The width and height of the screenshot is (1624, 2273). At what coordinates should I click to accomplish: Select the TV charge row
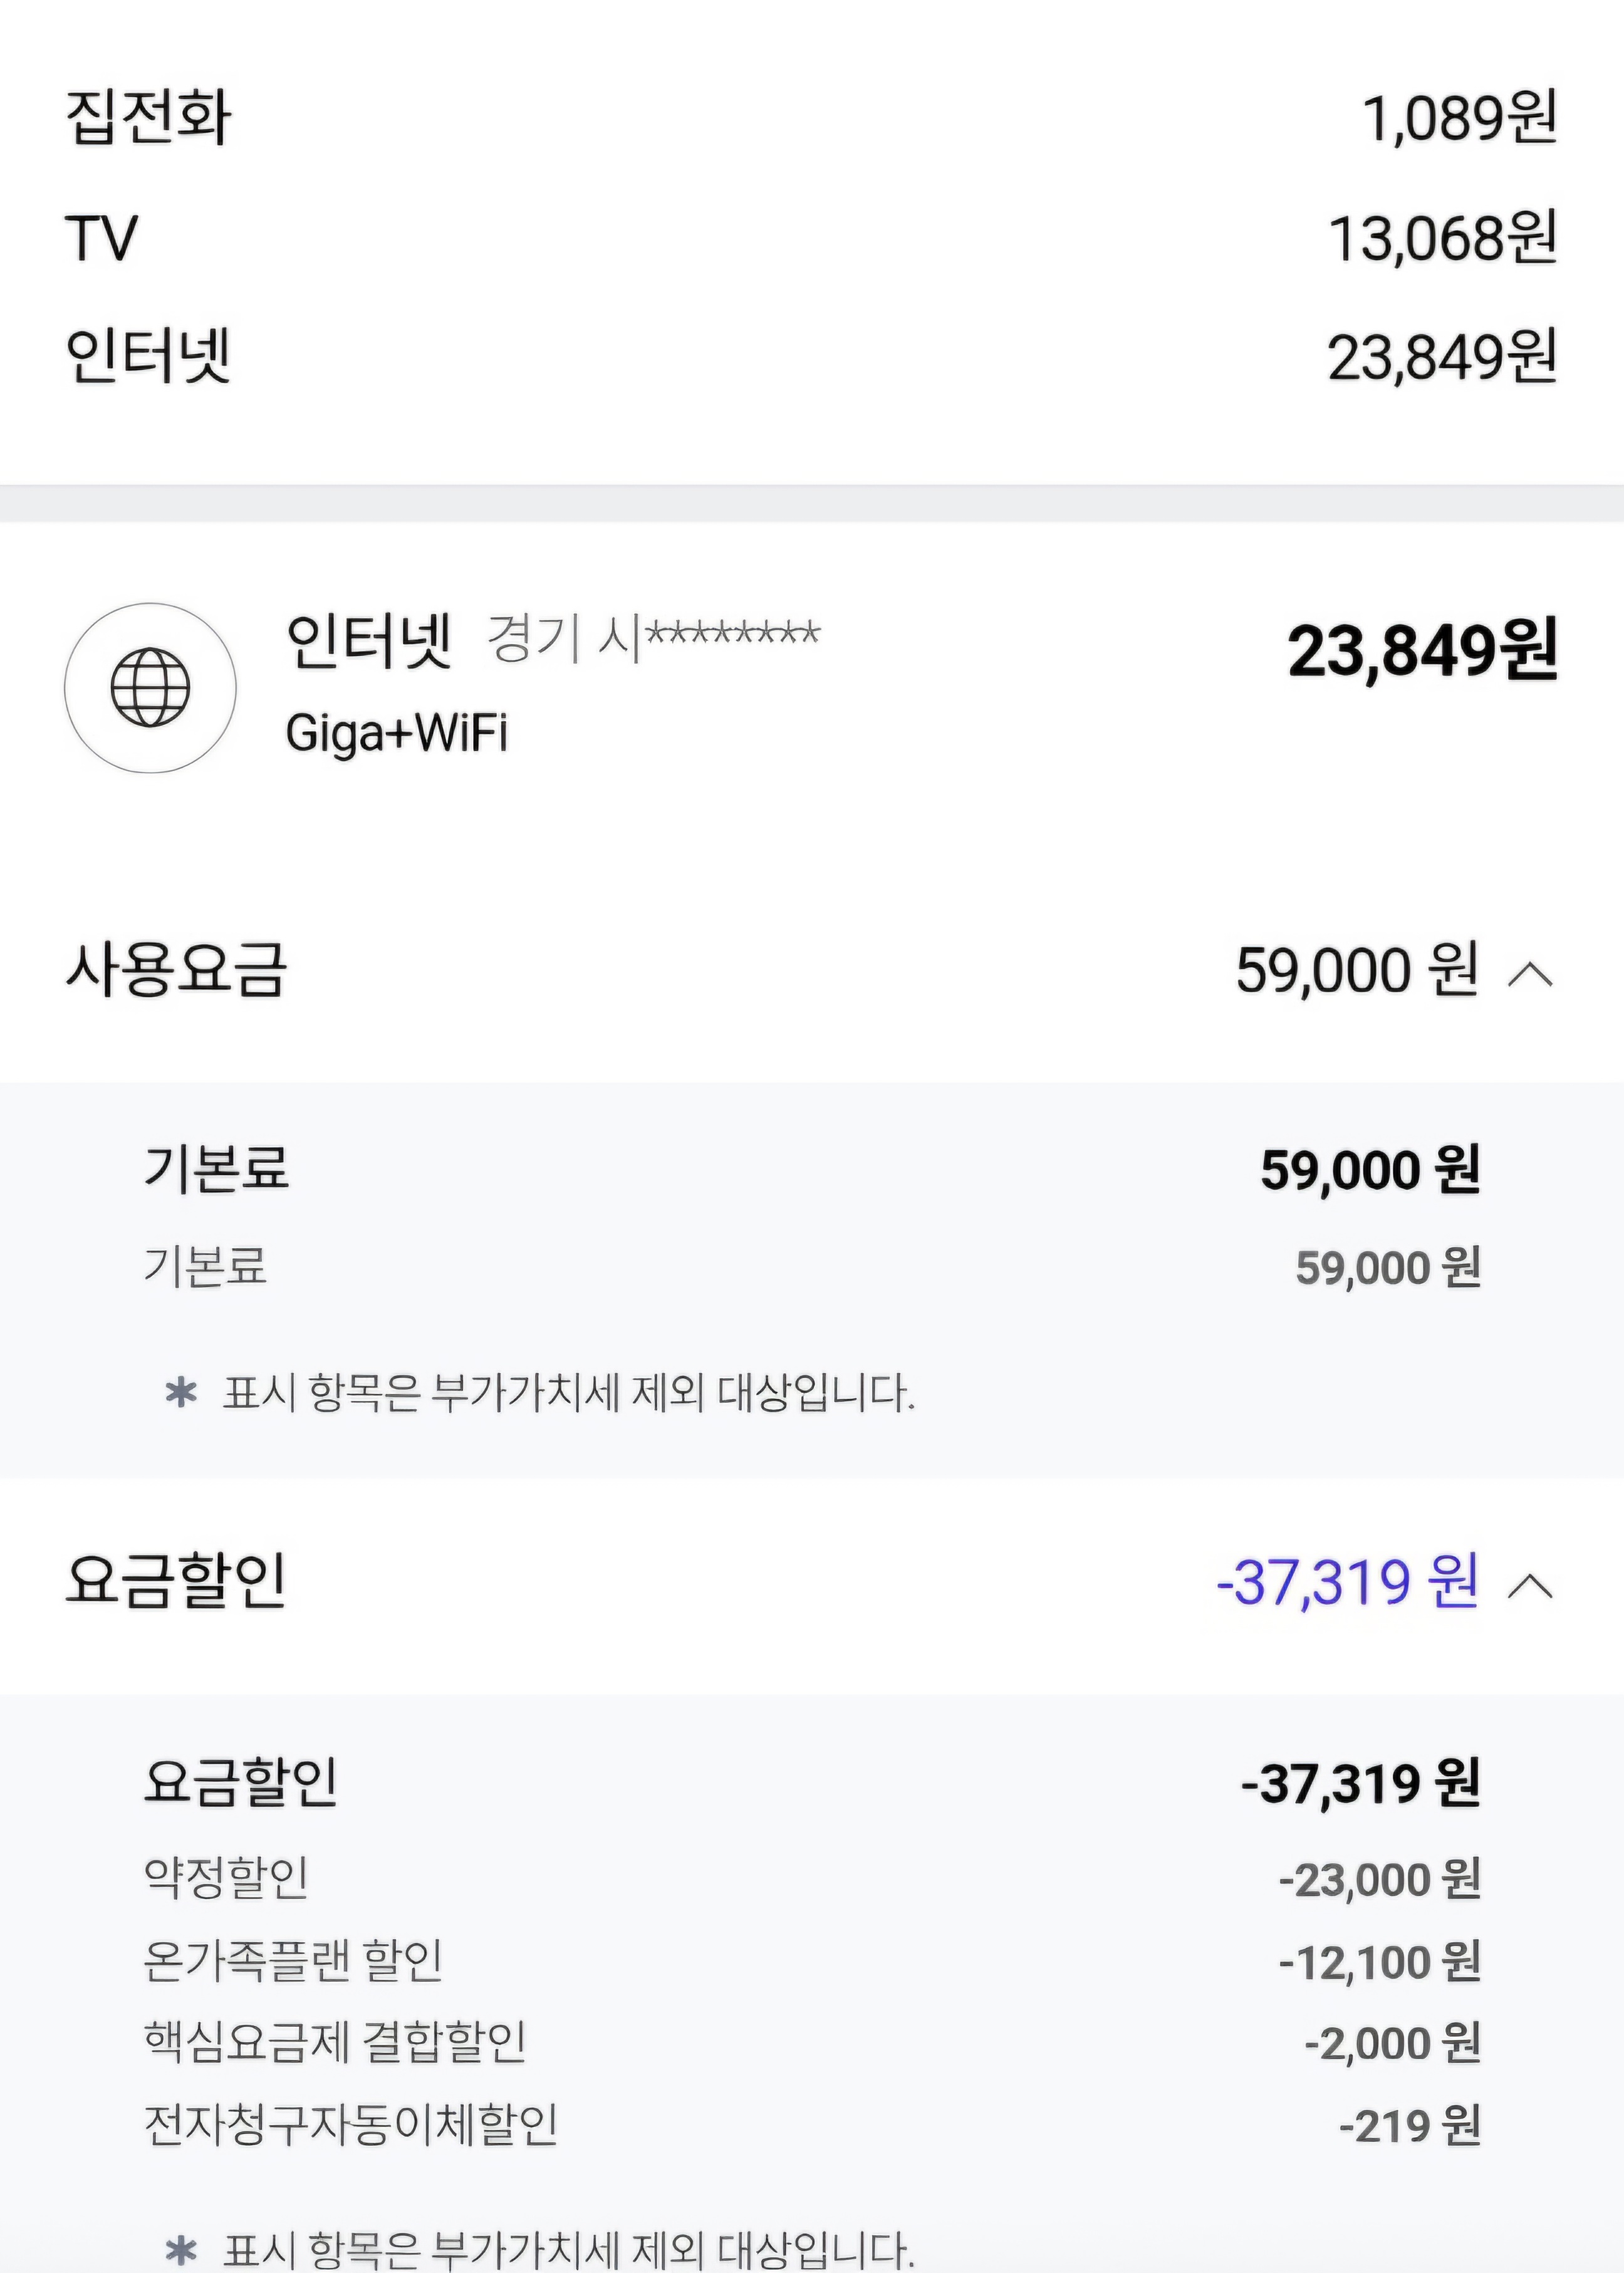pos(811,238)
